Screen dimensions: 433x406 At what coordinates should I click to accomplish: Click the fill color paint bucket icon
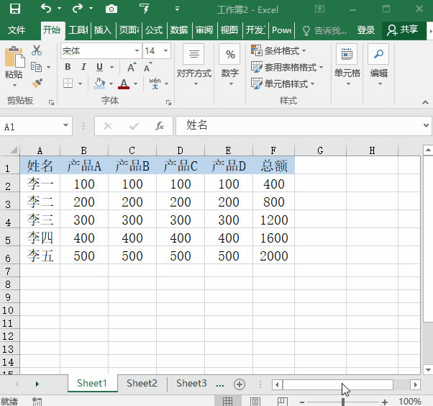[x=99, y=84]
